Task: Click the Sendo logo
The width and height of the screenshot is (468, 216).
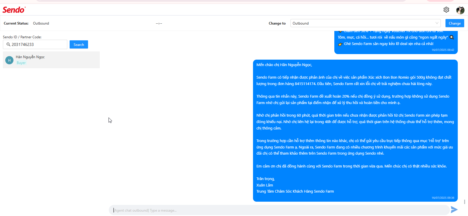Action: [14, 10]
